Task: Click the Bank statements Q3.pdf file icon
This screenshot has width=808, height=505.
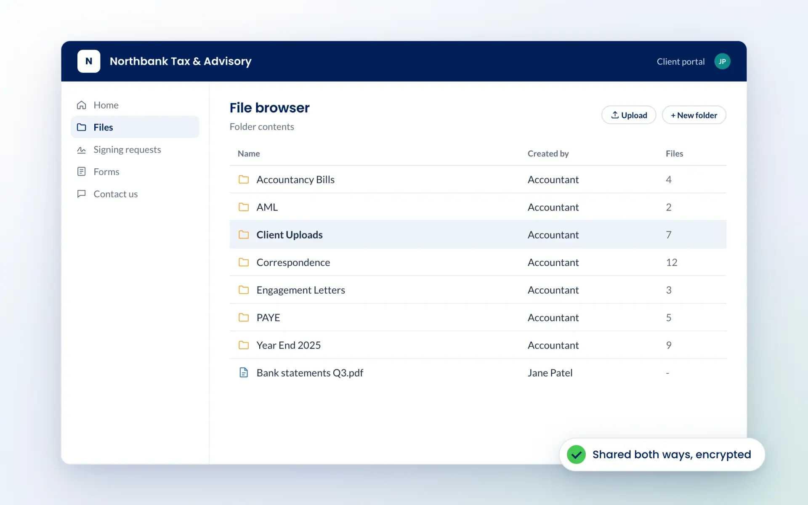Action: coord(244,372)
